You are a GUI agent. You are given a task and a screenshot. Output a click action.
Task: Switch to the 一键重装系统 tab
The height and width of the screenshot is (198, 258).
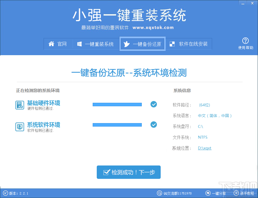(96, 44)
